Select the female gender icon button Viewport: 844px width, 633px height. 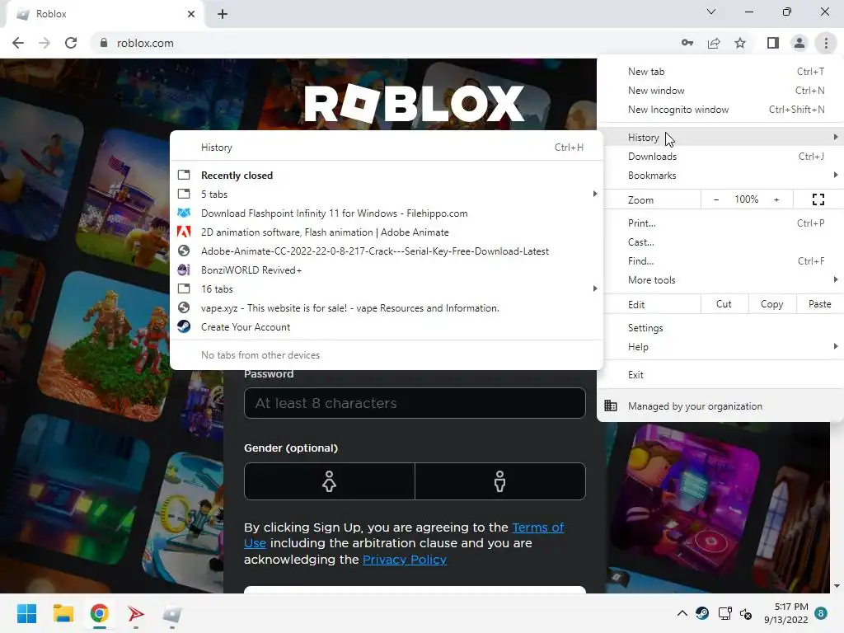(330, 481)
